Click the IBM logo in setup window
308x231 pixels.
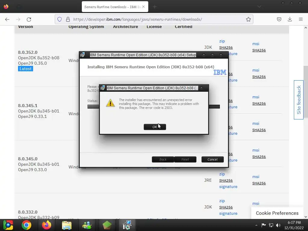tap(220, 72)
